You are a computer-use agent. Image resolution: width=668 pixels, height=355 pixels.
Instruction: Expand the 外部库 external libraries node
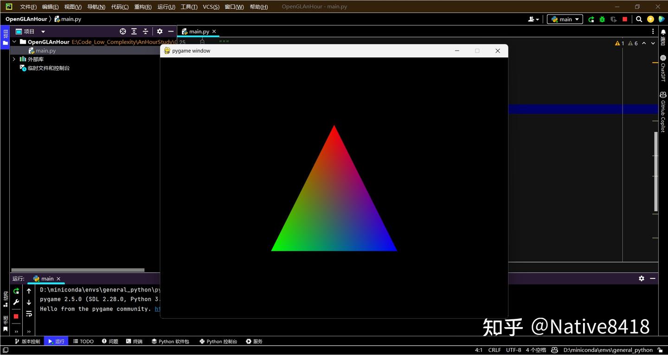(13, 59)
